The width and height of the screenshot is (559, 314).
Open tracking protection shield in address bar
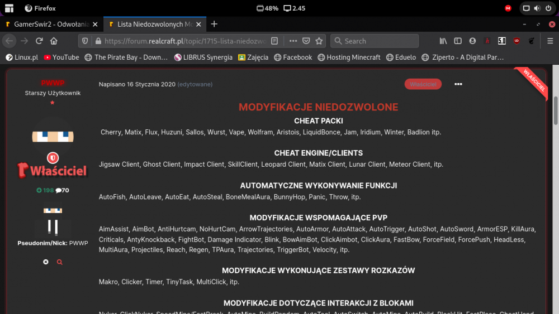[x=85, y=41]
